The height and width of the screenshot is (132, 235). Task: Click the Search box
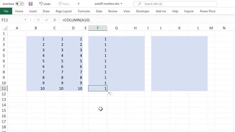pyautogui.click(x=175, y=4)
